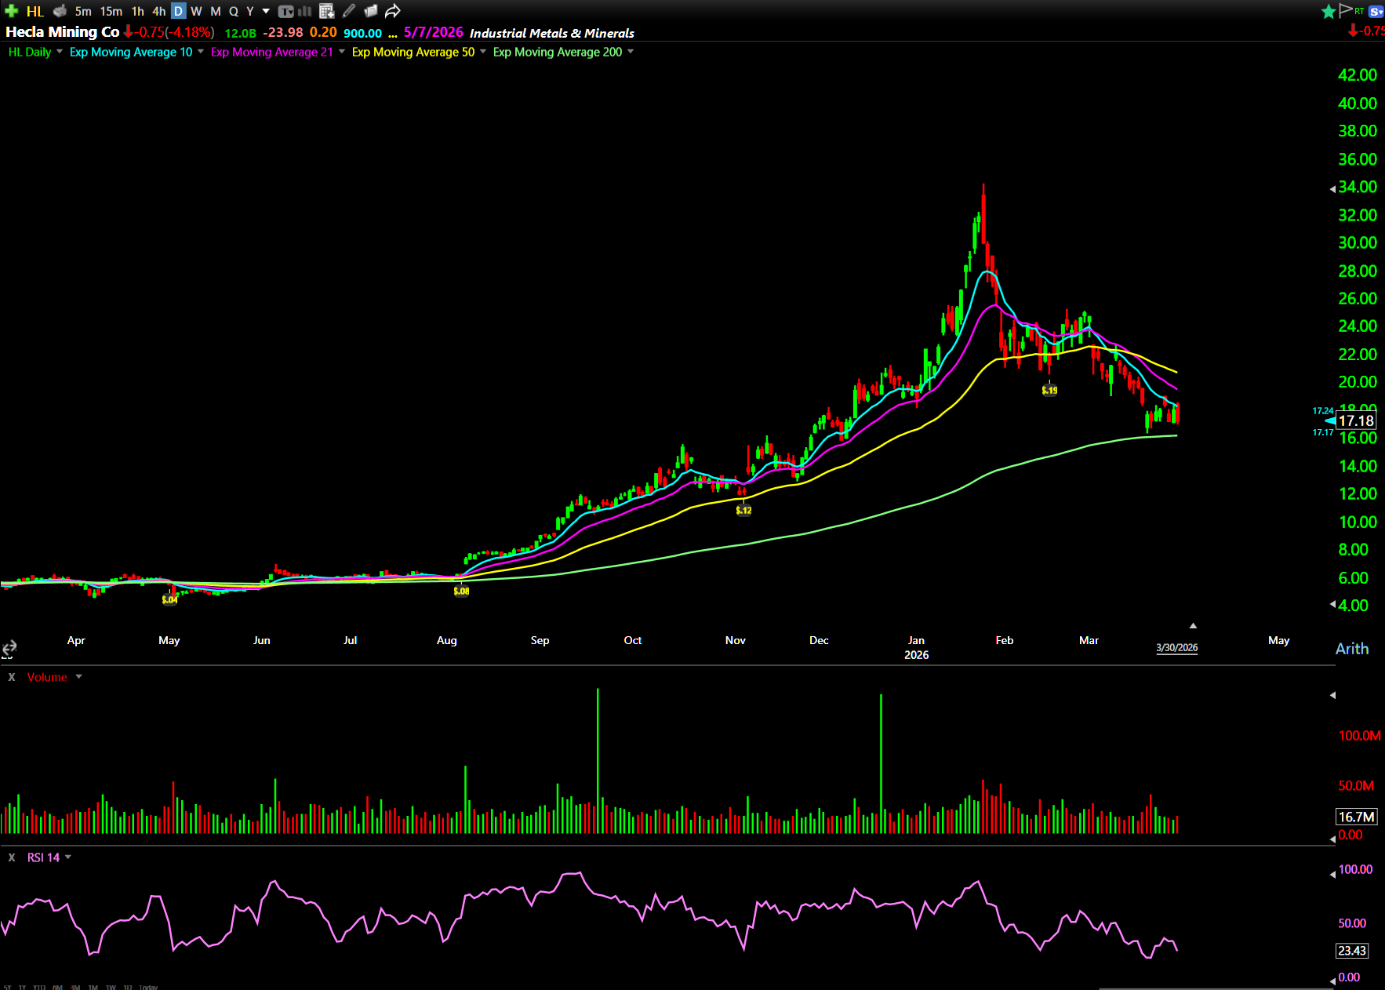
Task: Select the 1h timeframe
Action: click(x=138, y=11)
